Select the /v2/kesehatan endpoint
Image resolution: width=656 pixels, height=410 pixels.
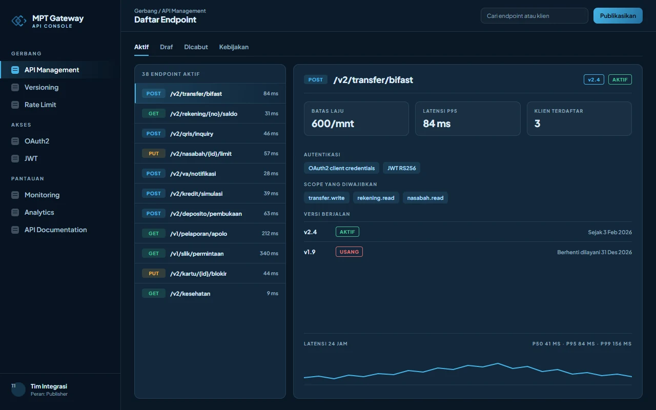click(210, 293)
